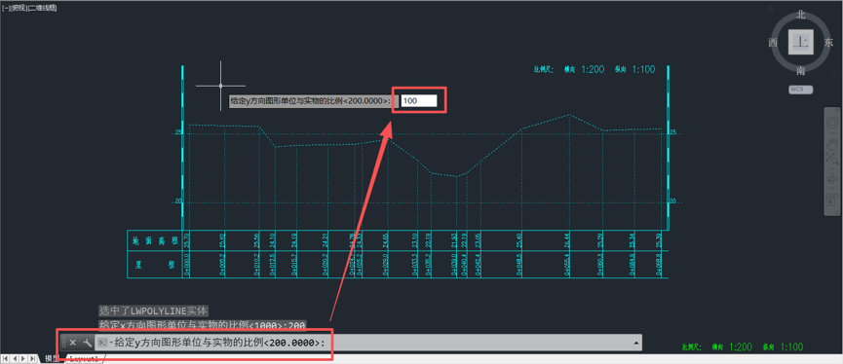Rotate view to east on ViewCube
The height and width of the screenshot is (364, 843).
(x=828, y=43)
